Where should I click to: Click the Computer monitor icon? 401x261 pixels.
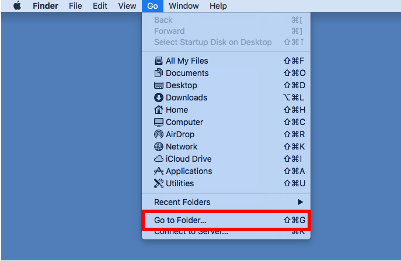(x=159, y=122)
